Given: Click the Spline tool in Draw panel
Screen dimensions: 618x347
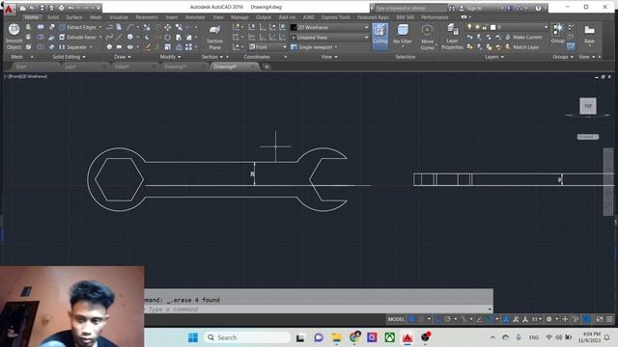Looking at the screenshot, I should [109, 37].
